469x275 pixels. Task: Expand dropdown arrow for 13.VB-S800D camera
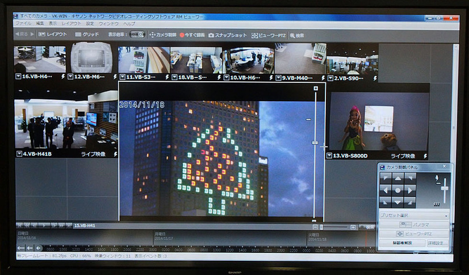329,156
